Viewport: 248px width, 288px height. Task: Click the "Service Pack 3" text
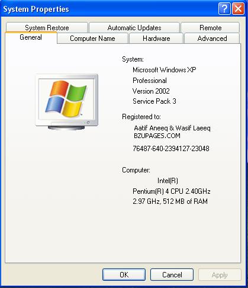click(154, 101)
